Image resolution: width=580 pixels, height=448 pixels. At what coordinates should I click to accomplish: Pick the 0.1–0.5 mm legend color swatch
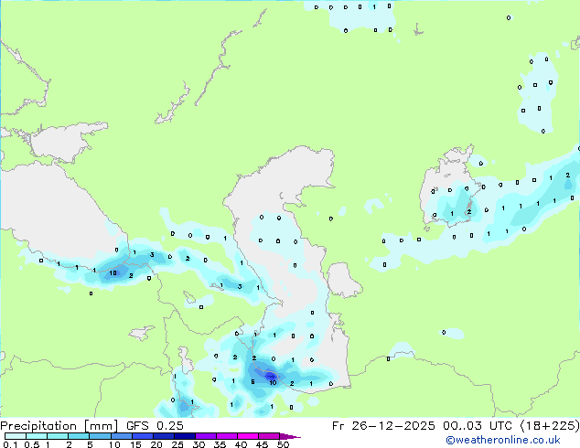(x=16, y=436)
